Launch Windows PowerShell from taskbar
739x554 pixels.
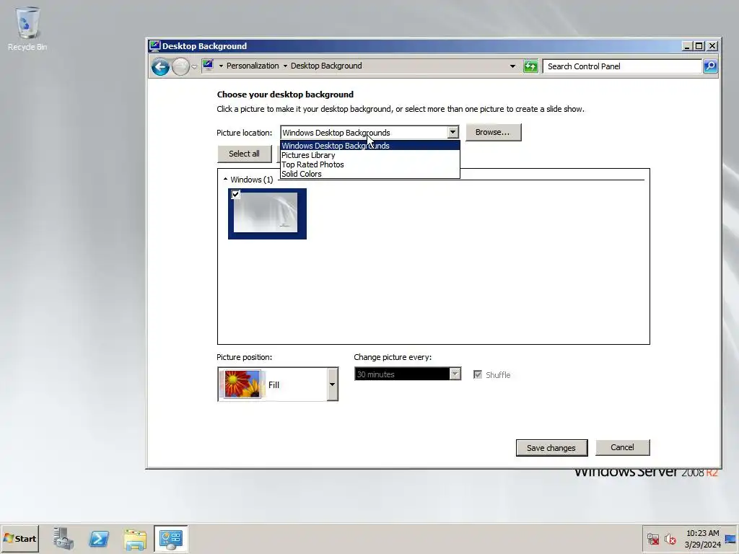[100, 538]
